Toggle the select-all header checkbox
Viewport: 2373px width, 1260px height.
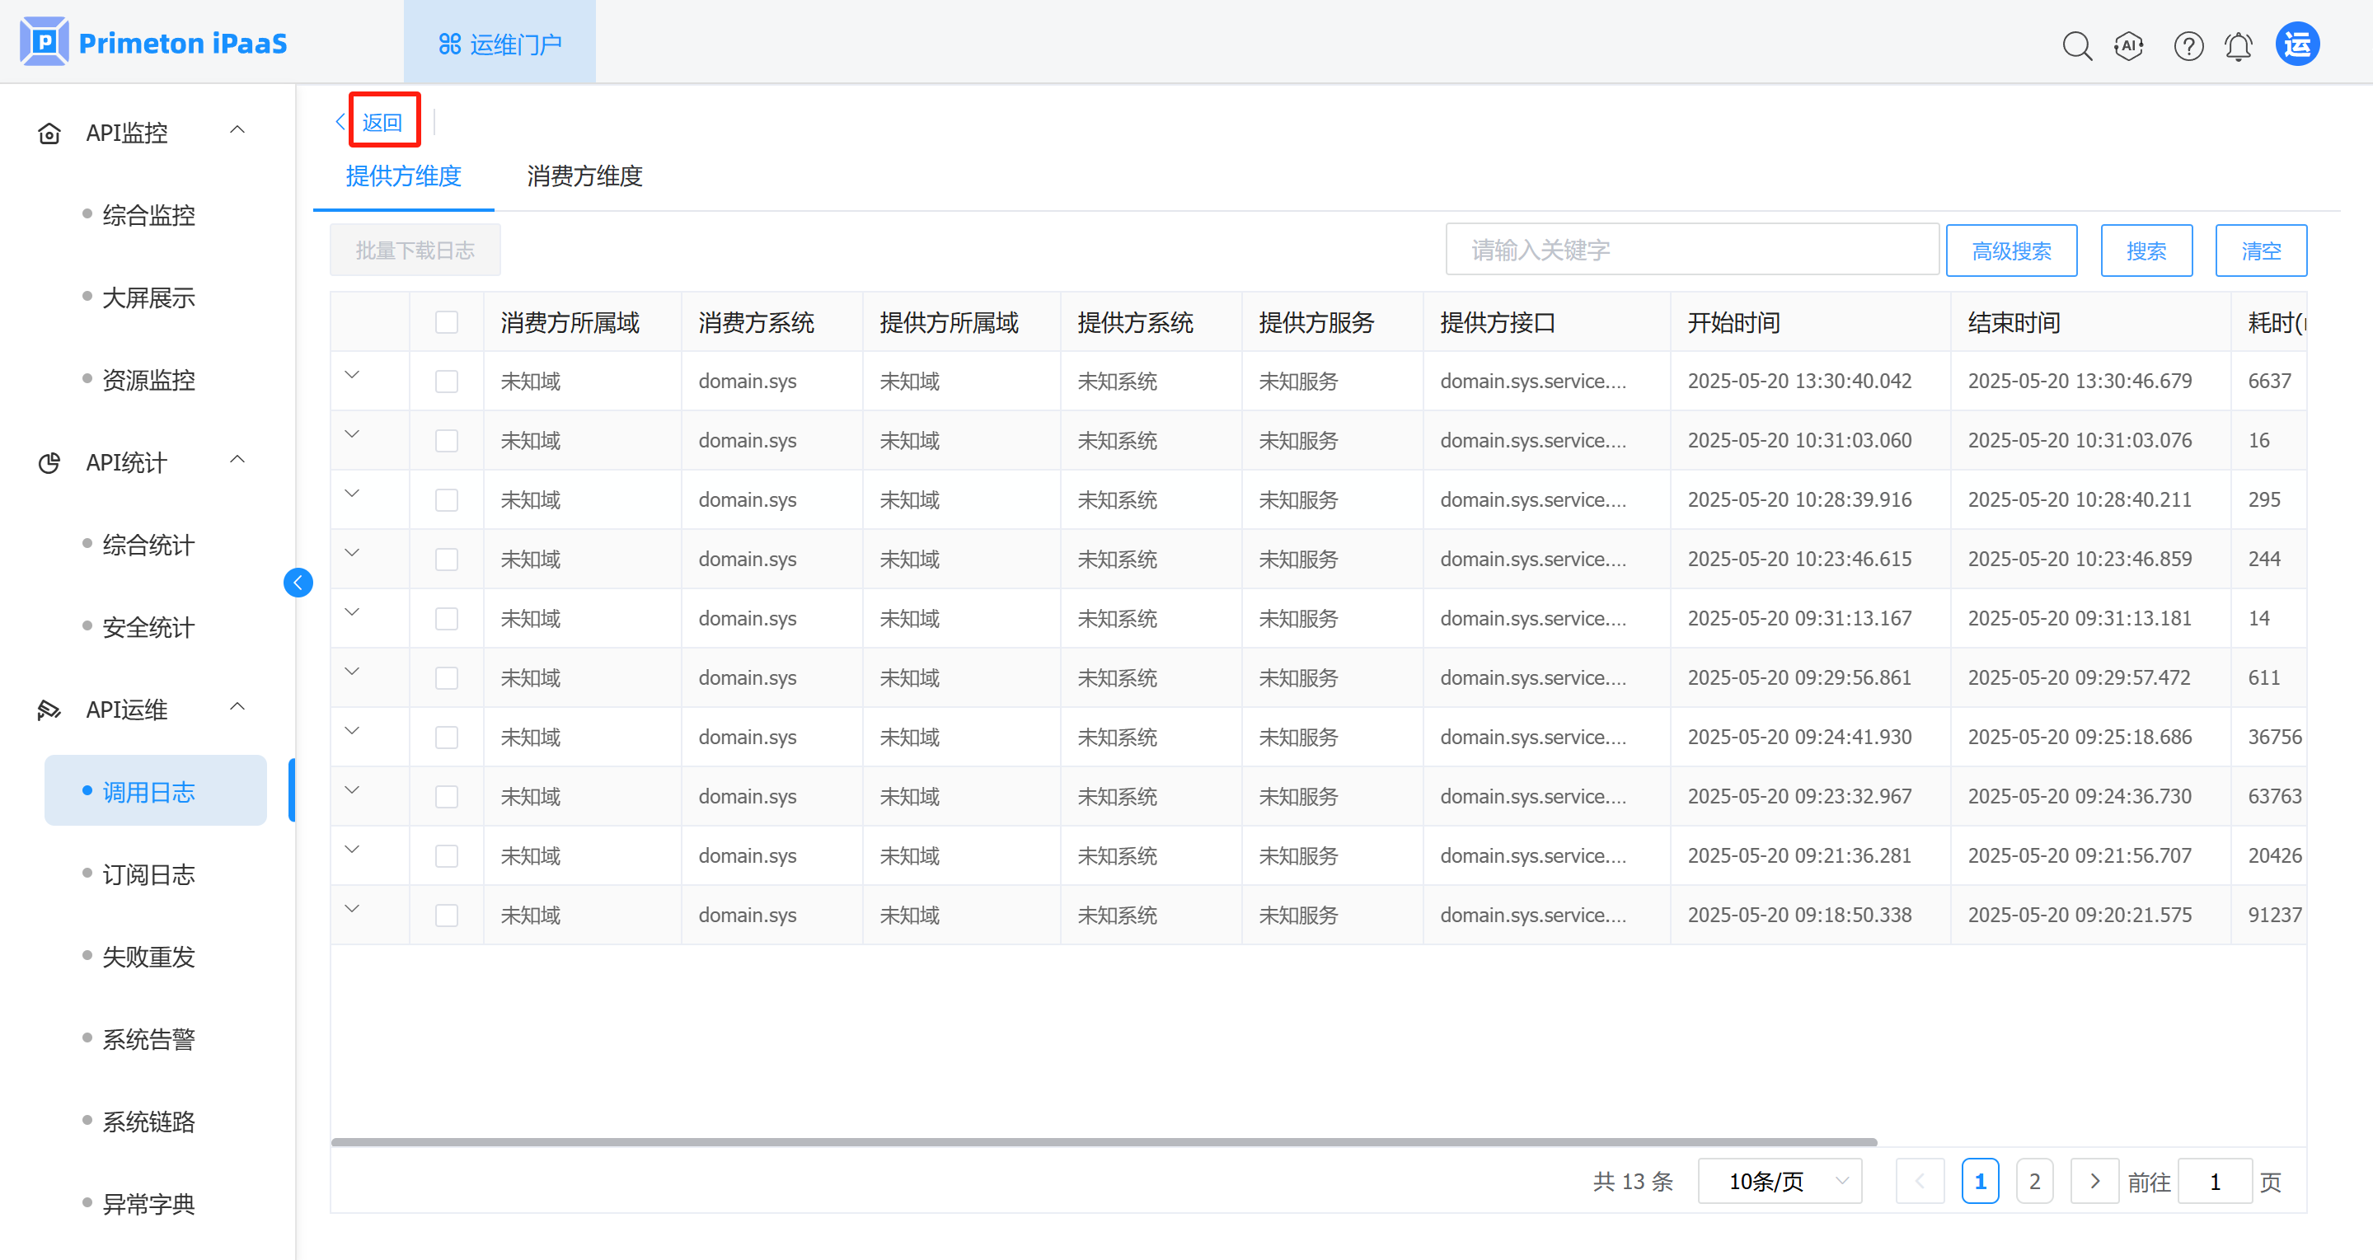[447, 322]
